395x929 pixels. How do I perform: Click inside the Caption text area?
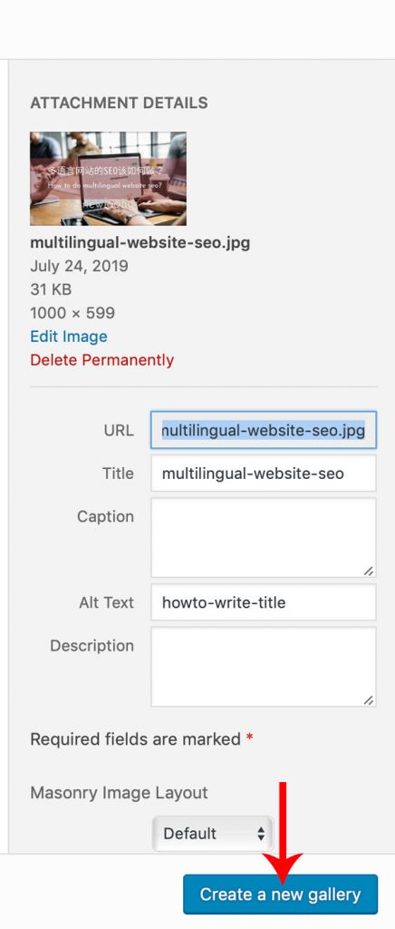263,537
